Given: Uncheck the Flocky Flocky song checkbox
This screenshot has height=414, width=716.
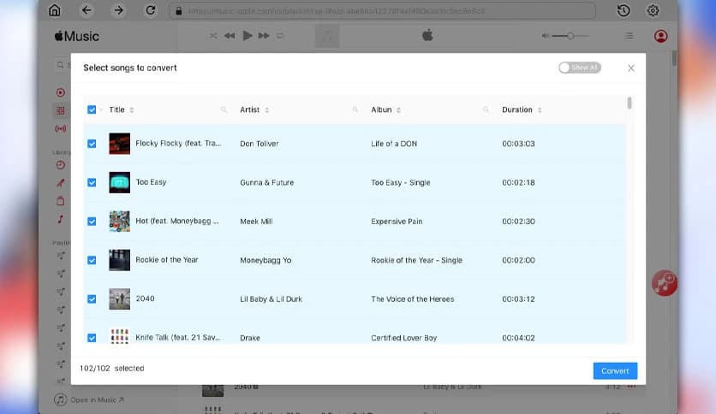Looking at the screenshot, I should tap(92, 144).
